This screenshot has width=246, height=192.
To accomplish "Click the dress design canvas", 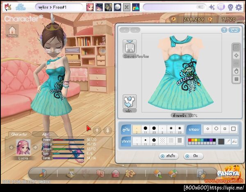I will point(182,73).
